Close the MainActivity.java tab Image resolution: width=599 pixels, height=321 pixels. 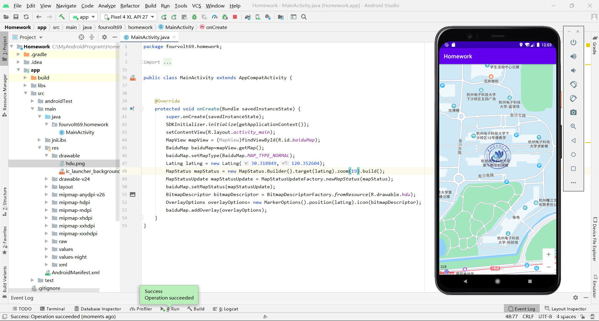(174, 37)
